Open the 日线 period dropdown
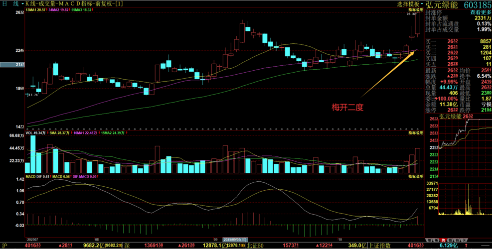Screen dimensions: 492x249 click(13, 4)
